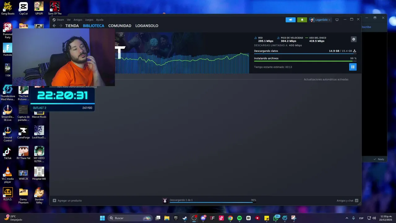Select Captura de pantalla desktop file
The image size is (396, 223).
pyautogui.click(x=24, y=113)
